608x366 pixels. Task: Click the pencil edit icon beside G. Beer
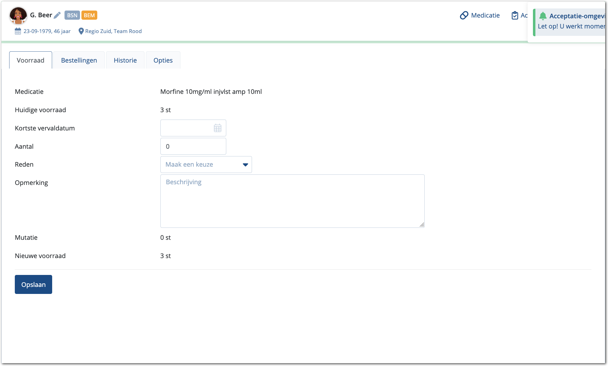point(57,15)
